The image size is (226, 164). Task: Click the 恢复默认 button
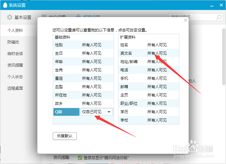pos(65,136)
